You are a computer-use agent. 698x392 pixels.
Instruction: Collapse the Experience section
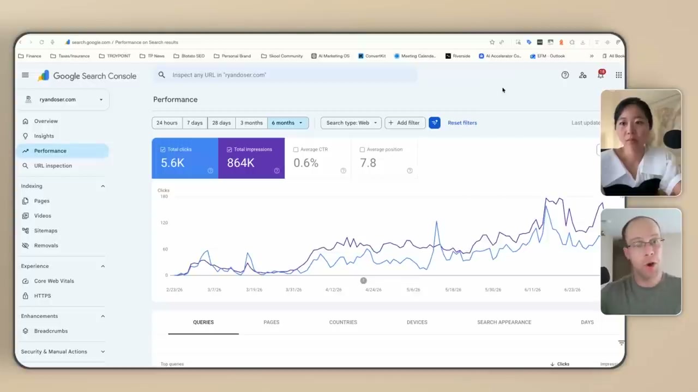[x=103, y=266]
